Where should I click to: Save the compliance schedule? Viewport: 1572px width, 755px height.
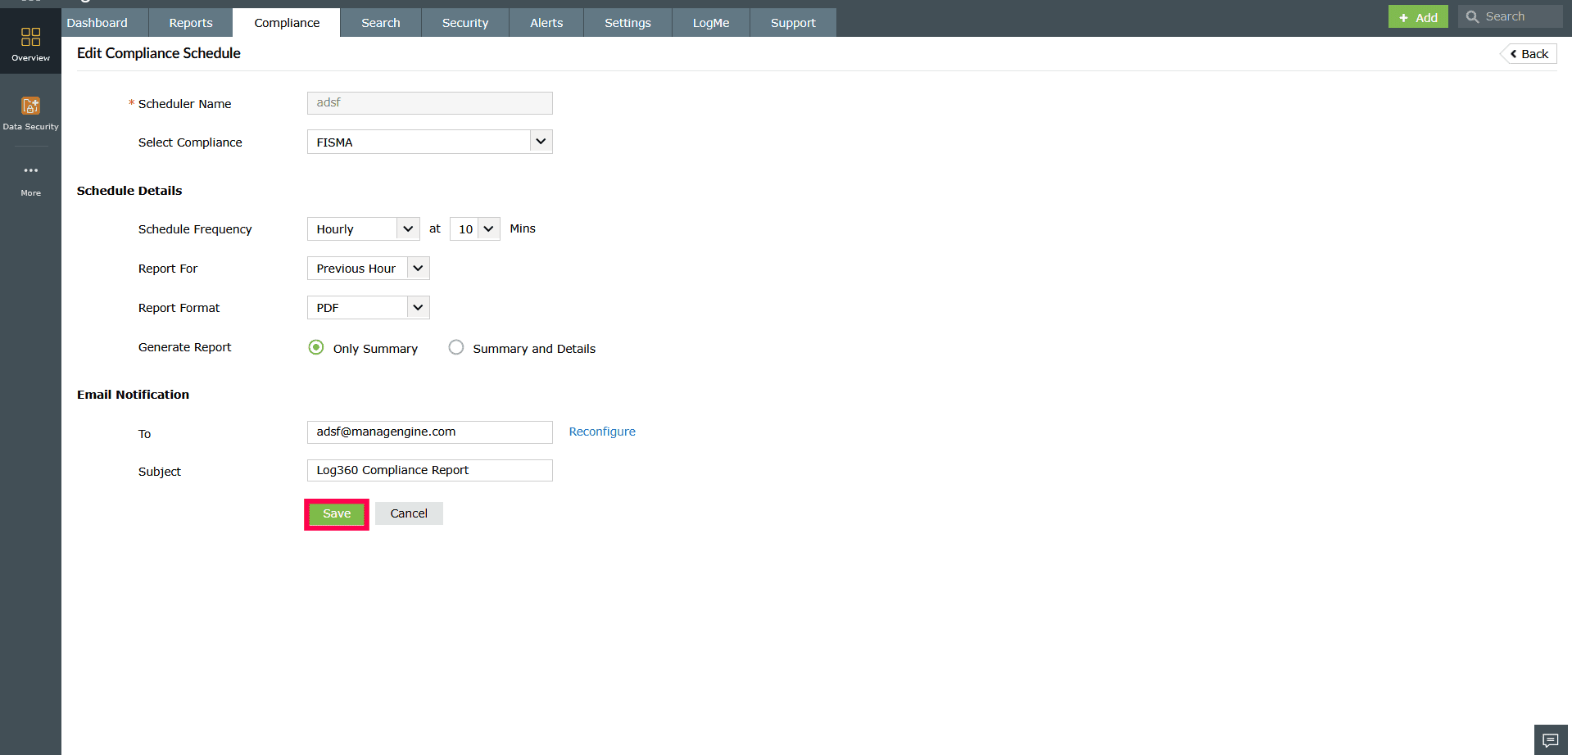[336, 513]
